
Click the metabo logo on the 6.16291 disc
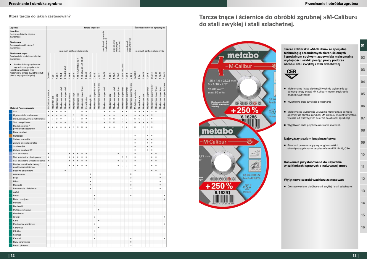click(217, 131)
